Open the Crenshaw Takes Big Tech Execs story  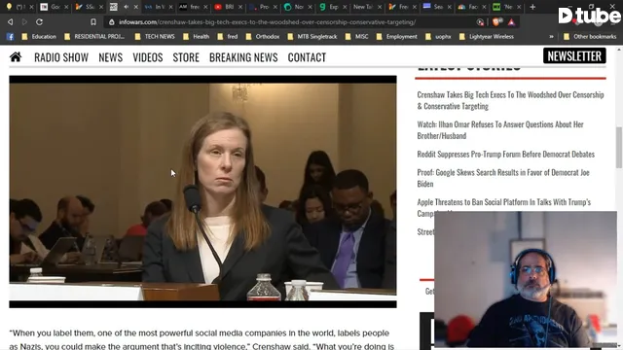click(x=510, y=100)
